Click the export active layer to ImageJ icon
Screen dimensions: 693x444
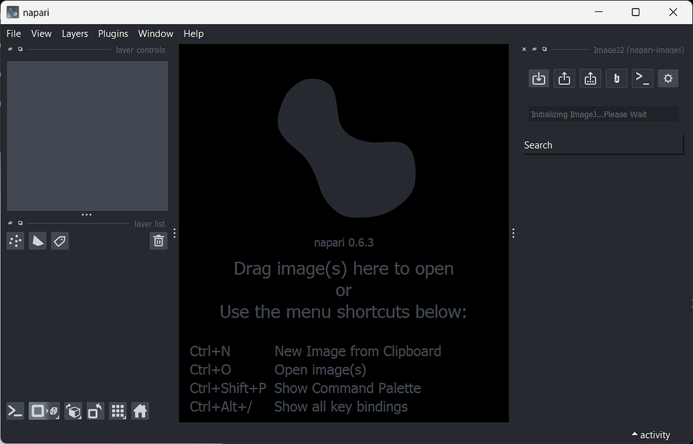(564, 79)
